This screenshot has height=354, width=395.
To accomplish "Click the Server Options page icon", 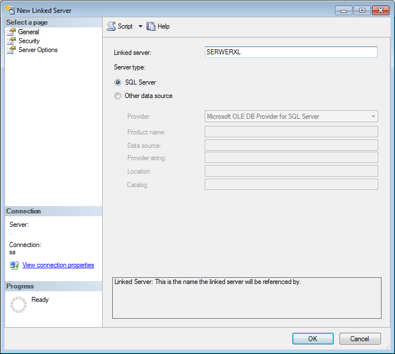I will click(x=11, y=50).
